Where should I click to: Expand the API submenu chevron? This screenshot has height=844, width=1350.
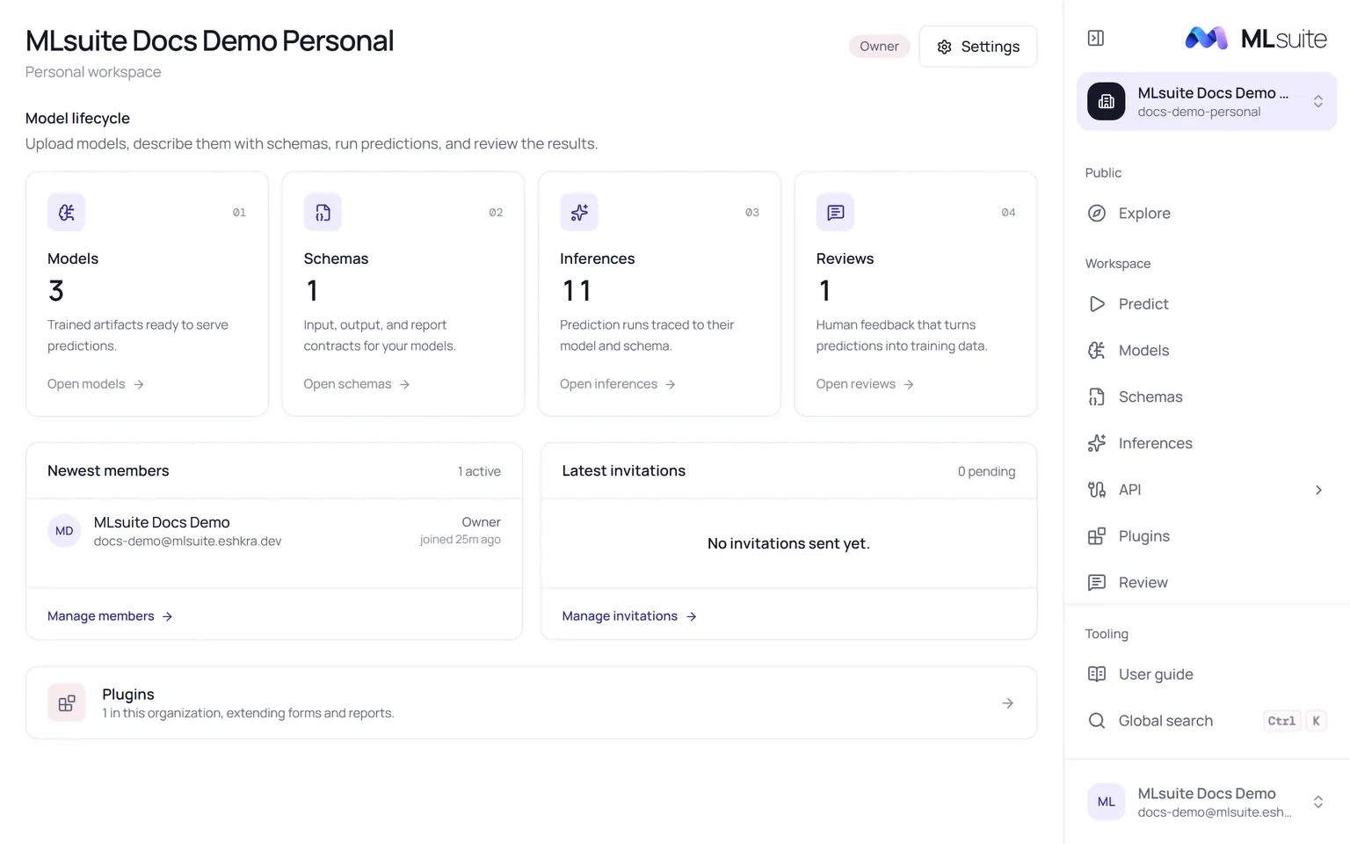point(1318,490)
